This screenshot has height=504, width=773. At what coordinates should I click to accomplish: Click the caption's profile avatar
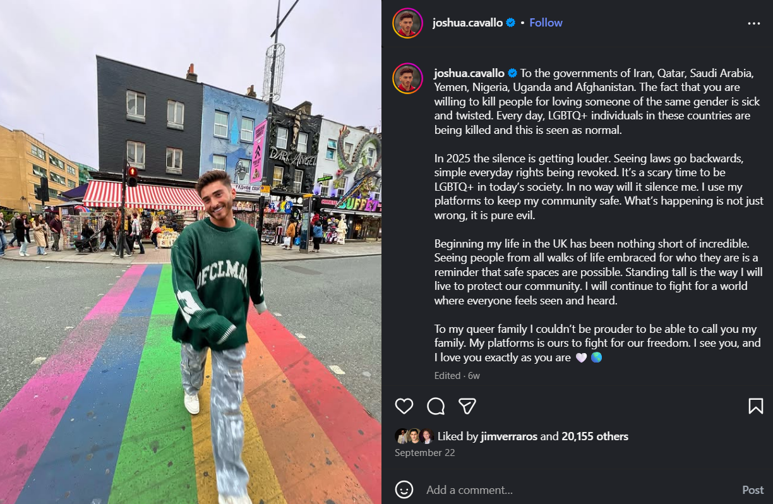(x=407, y=78)
